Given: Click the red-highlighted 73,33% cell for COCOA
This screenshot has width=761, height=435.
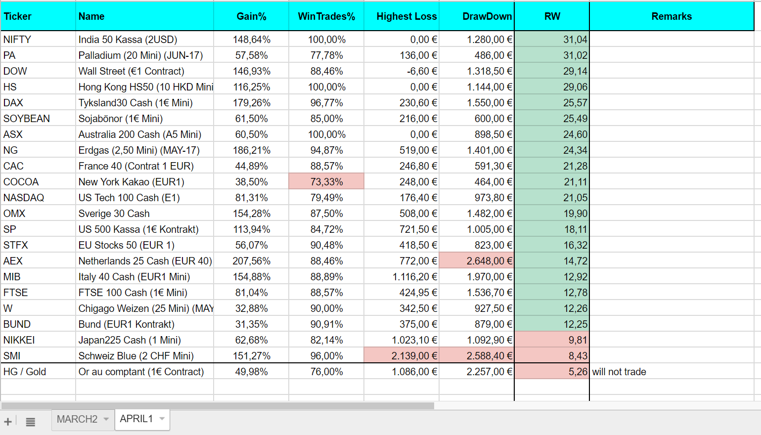Looking at the screenshot, I should point(326,182).
